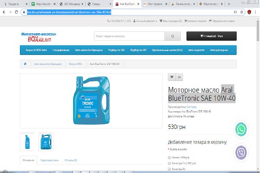Click 'Авто-масла (по брендам)' breadcrumb link

(48, 64)
